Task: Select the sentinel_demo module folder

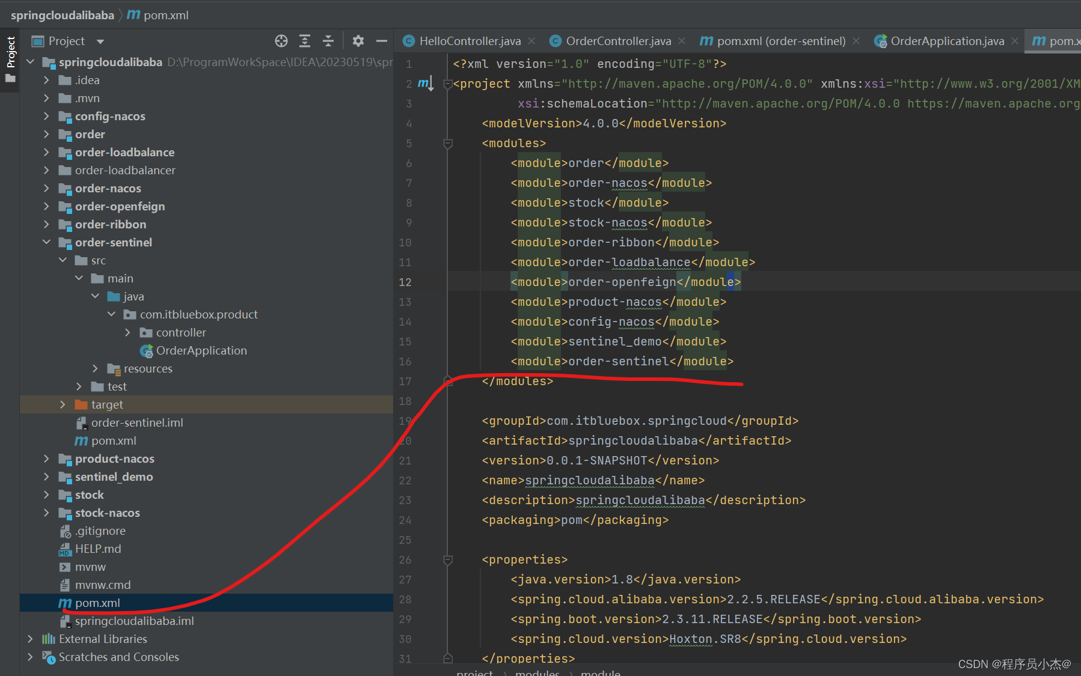Action: coord(114,477)
